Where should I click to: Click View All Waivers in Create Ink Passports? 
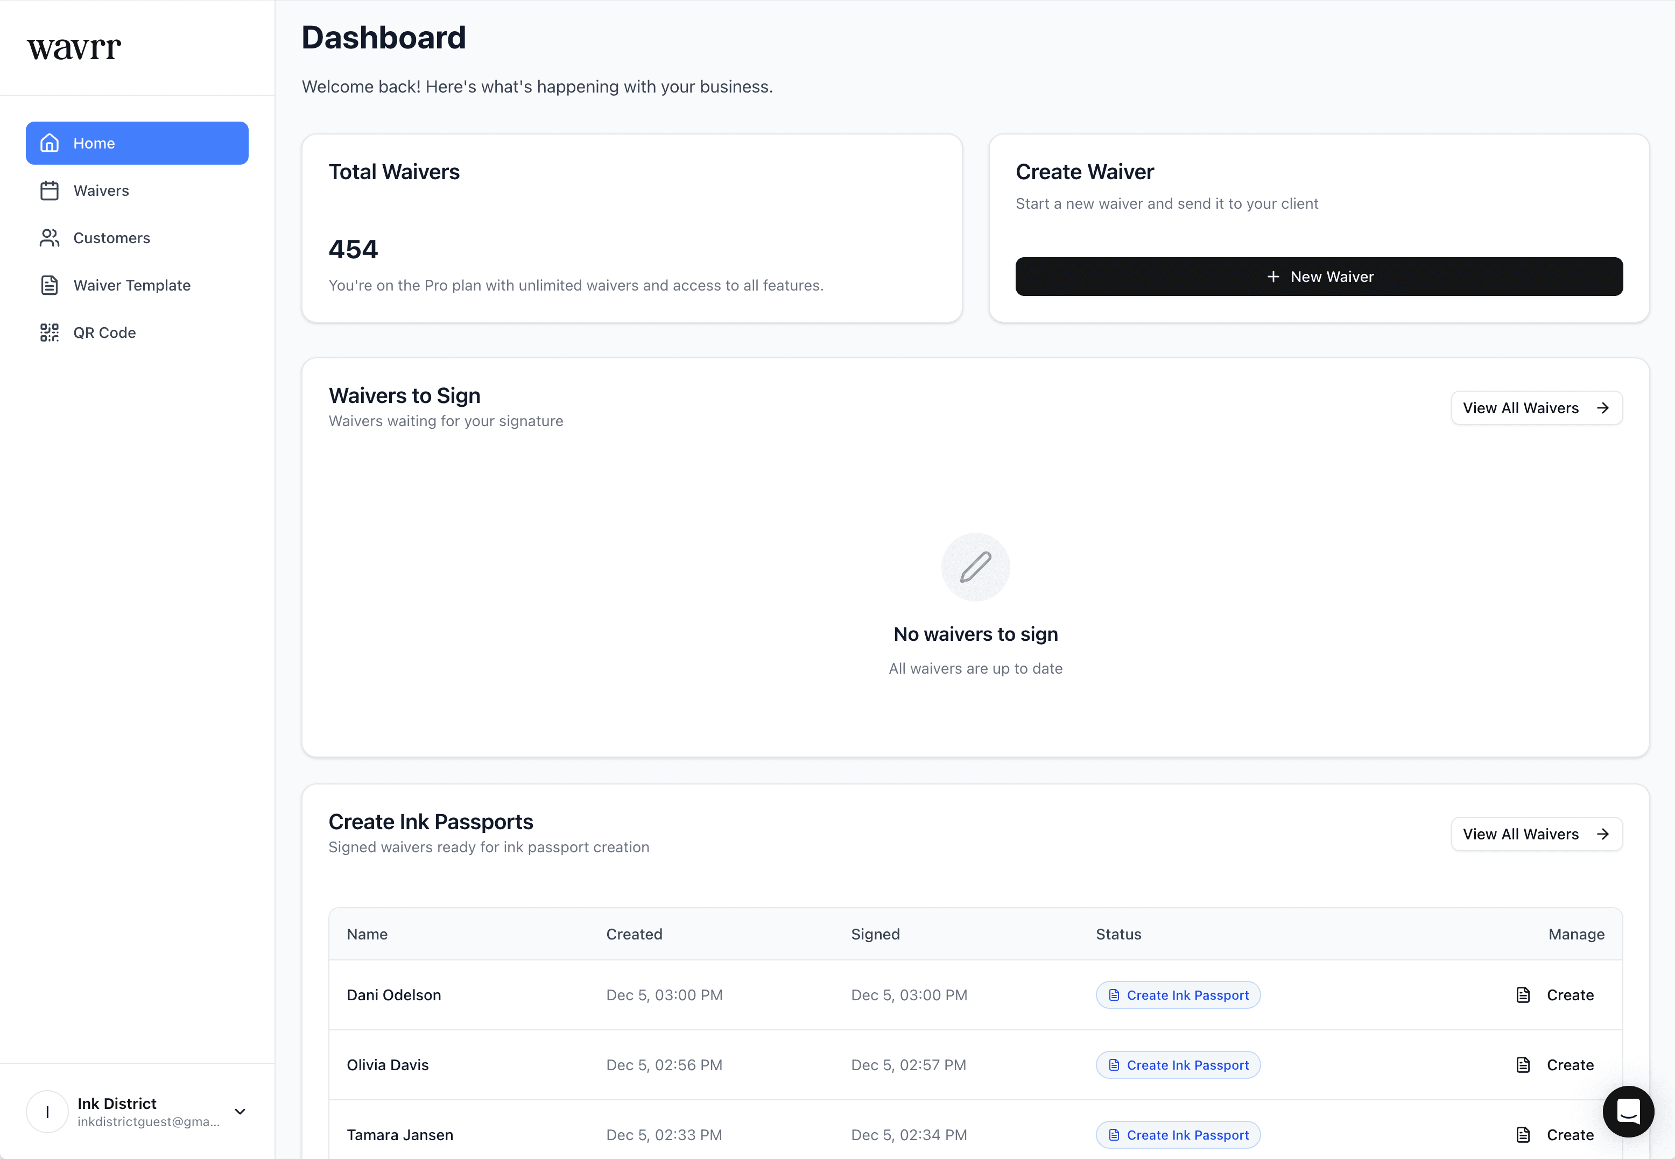pyautogui.click(x=1536, y=835)
